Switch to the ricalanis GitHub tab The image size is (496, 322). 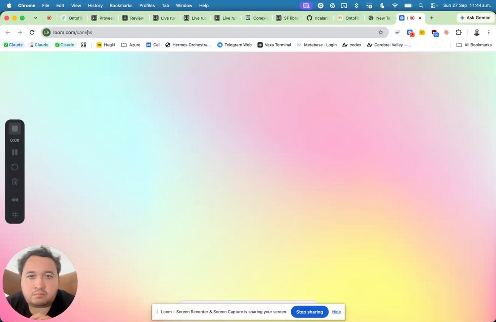tap(318, 18)
